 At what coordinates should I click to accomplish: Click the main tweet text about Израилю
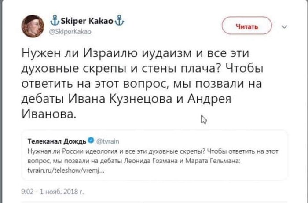pyautogui.click(x=142, y=84)
